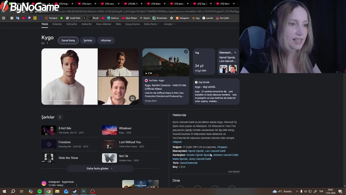
Task: Open the Twitch bookmark icon
Action: click(29, 18)
